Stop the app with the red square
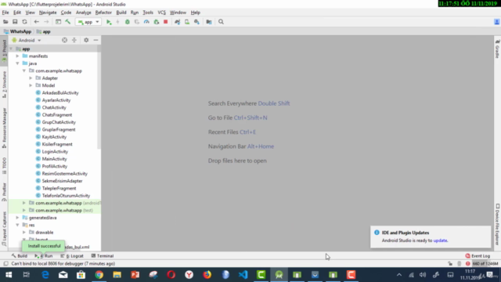Screen dimensions: 501x282 pyautogui.click(x=165, y=22)
